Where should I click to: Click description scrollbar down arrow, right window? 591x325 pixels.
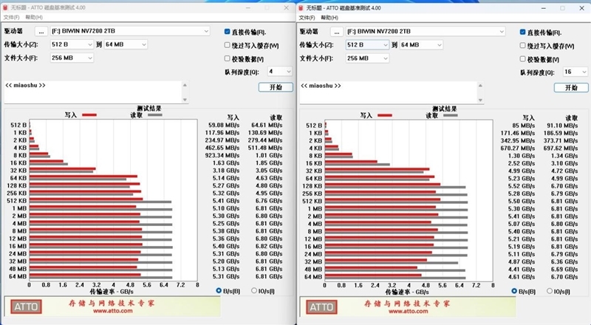click(x=480, y=100)
